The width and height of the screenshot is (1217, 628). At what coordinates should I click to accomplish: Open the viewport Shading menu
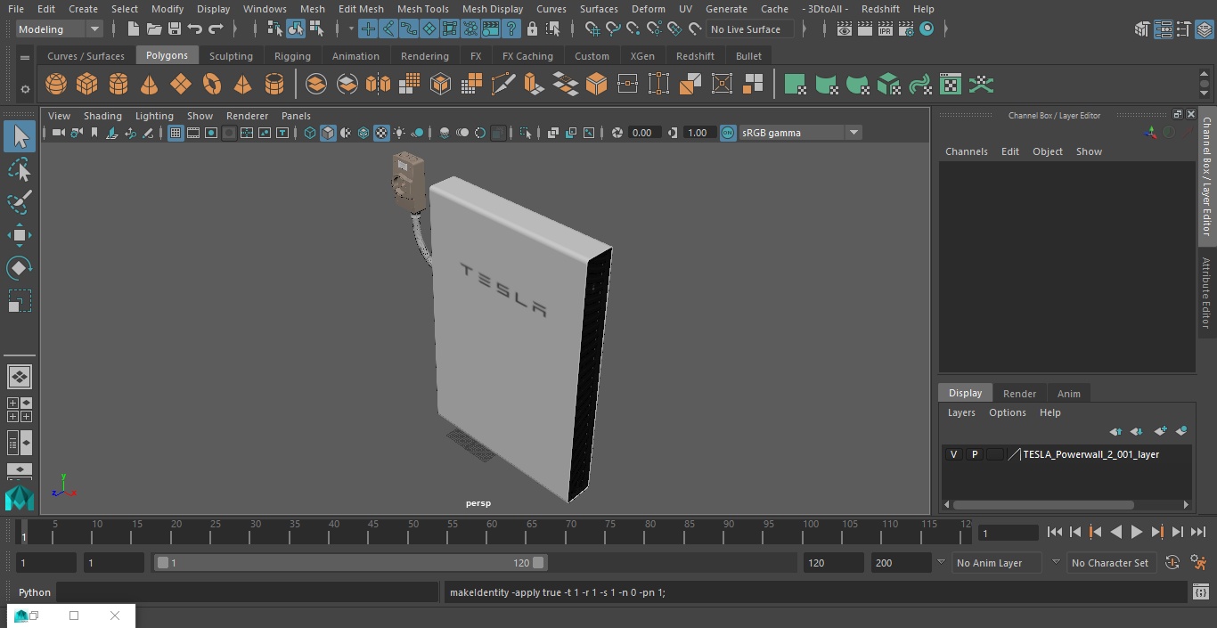(102, 116)
